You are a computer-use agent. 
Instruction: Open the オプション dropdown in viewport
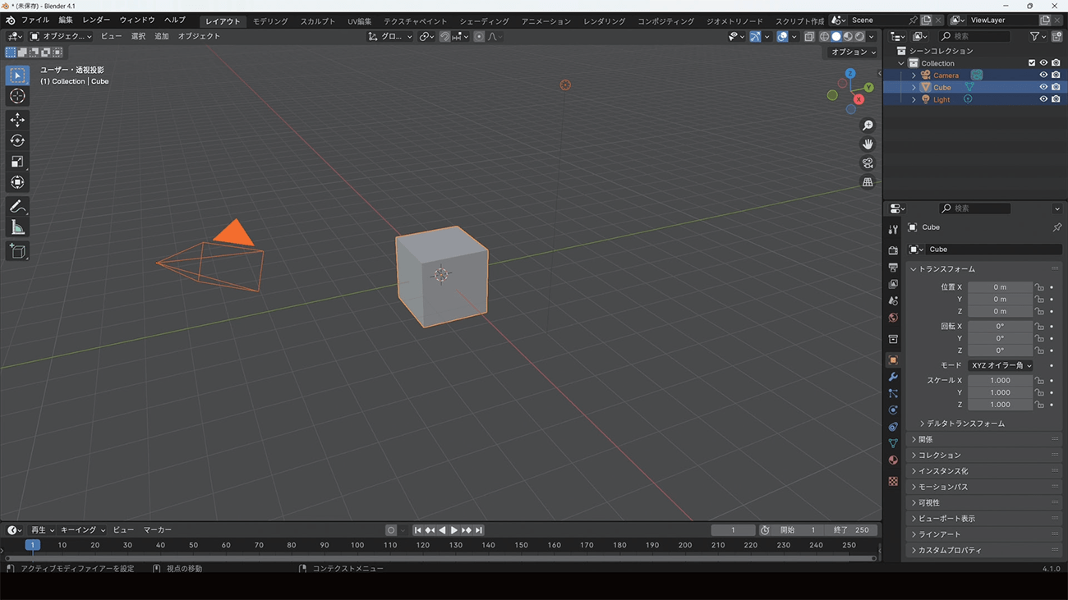coord(853,52)
